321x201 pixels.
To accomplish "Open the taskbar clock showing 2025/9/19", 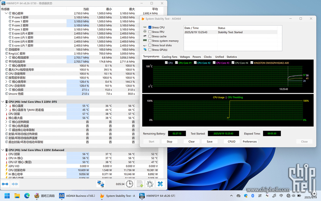I will [x=311, y=196].
